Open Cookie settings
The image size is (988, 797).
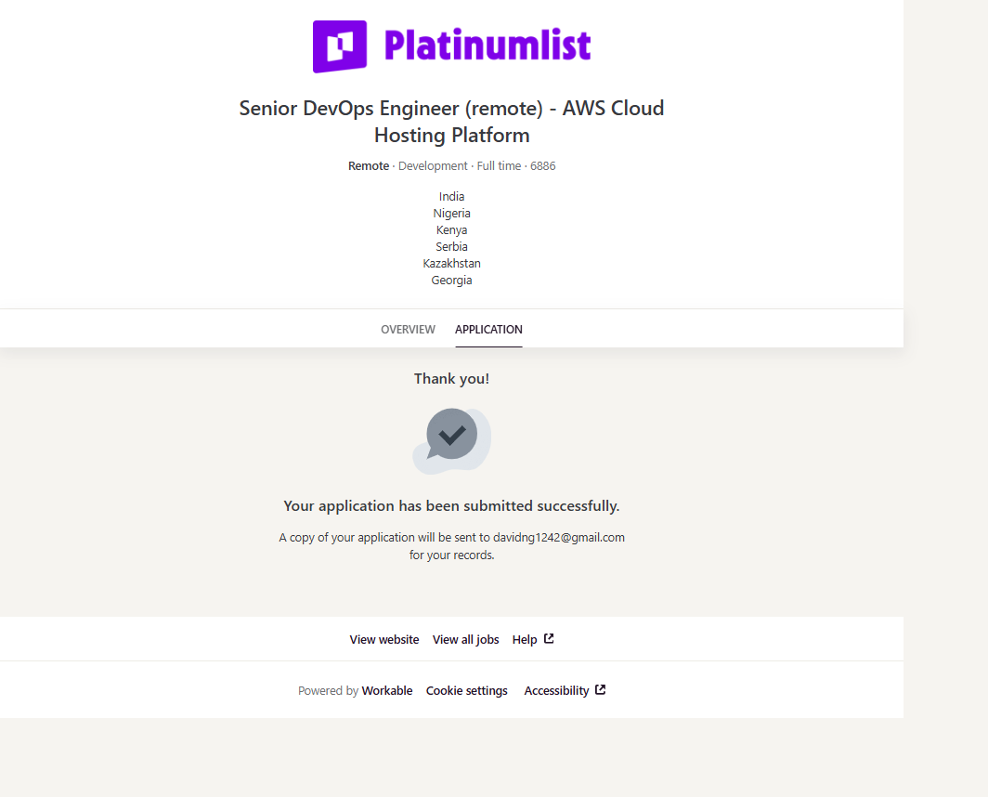[x=467, y=691]
